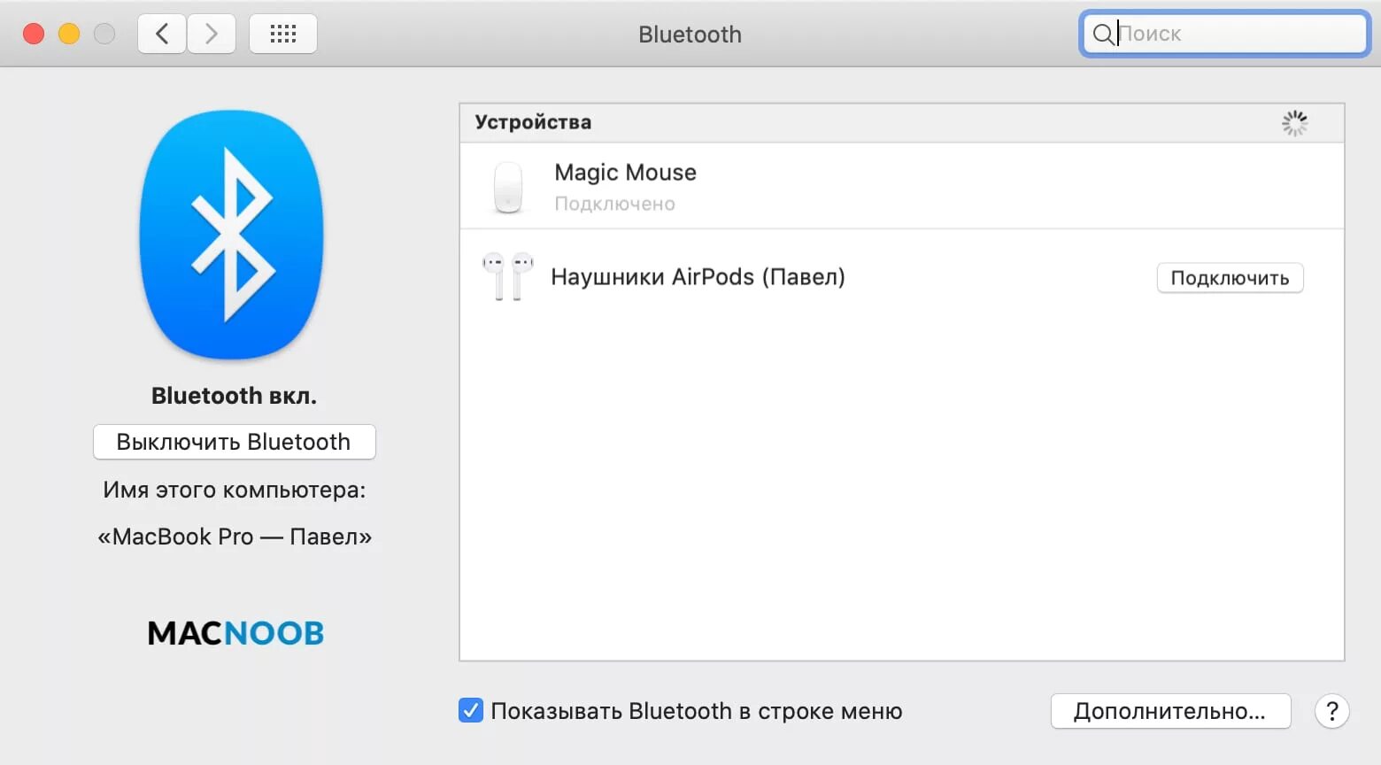Viewport: 1381px width, 765px height.
Task: Click the AirPods device icon
Action: pyautogui.click(x=507, y=277)
